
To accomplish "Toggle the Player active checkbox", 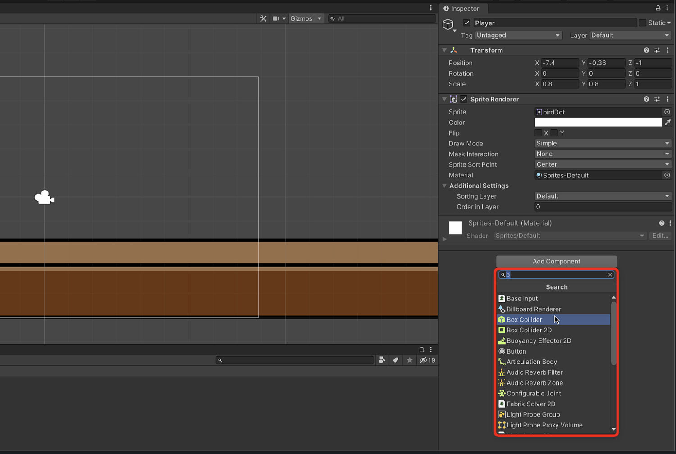I will click(x=466, y=23).
